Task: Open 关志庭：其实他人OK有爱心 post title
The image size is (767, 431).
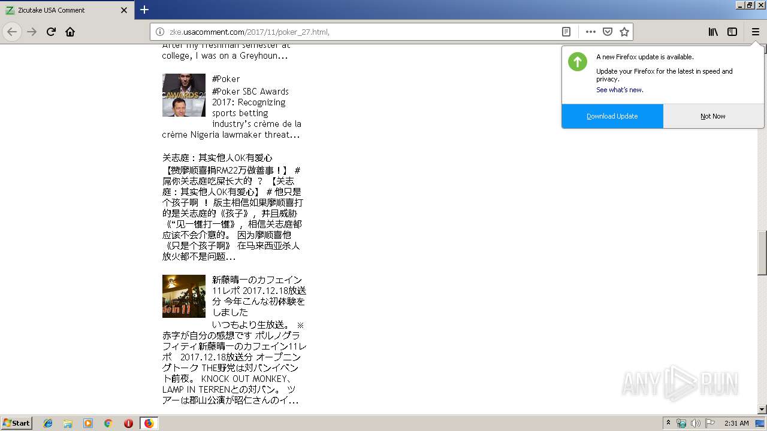Action: click(217, 158)
